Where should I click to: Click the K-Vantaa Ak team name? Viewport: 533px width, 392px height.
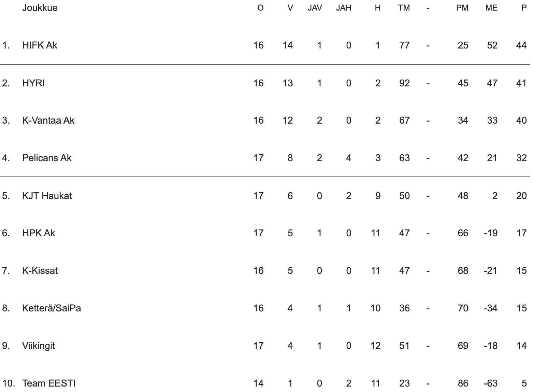(48, 121)
